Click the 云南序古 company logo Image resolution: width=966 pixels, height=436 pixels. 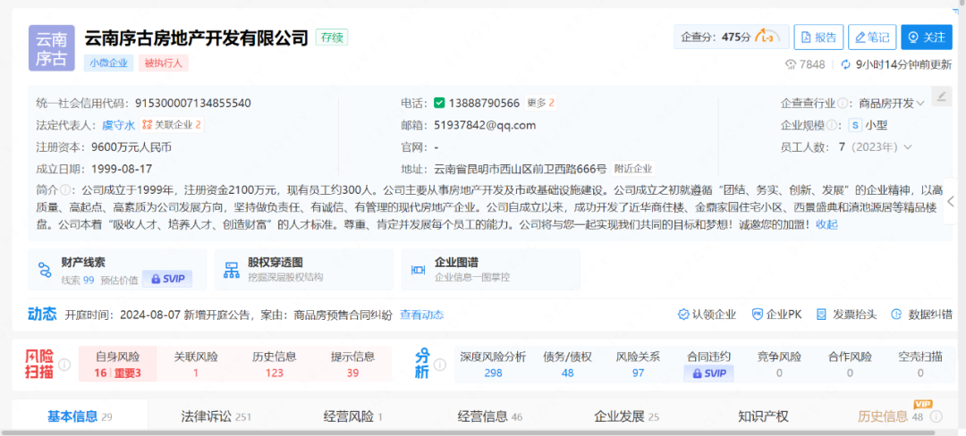(52, 48)
